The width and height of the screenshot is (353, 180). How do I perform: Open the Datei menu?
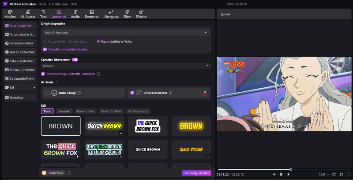(x=42, y=4)
